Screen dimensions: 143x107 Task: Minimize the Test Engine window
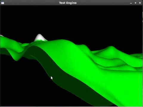click(131, 3)
